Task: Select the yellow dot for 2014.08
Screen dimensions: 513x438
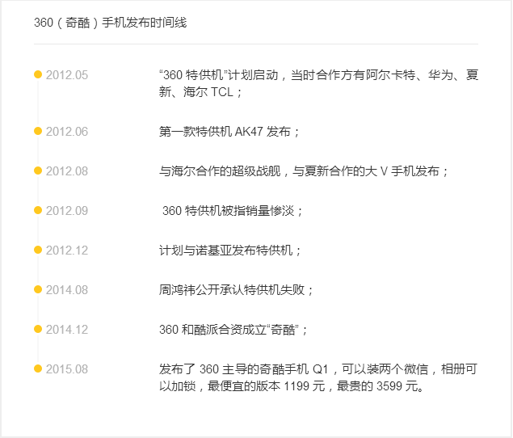Action: point(38,289)
